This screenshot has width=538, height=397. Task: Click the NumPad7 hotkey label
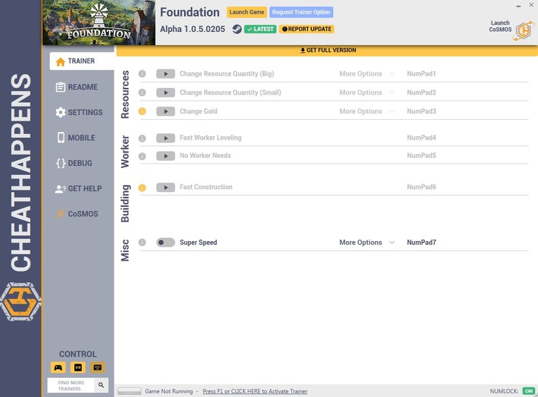coord(422,242)
